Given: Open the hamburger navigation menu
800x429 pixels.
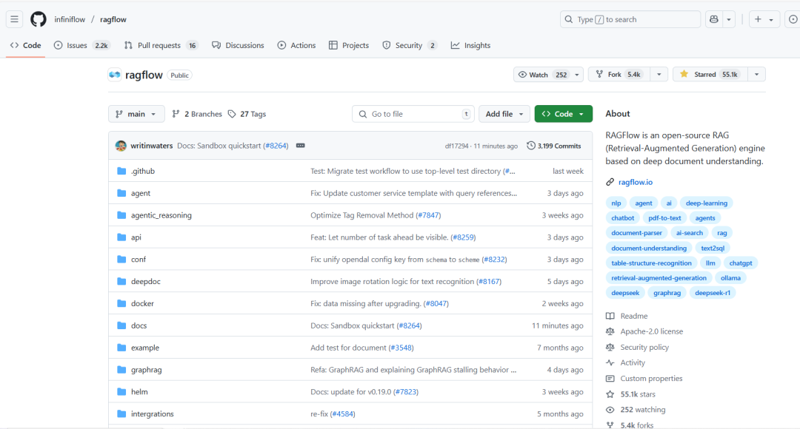Looking at the screenshot, I should 14,19.
